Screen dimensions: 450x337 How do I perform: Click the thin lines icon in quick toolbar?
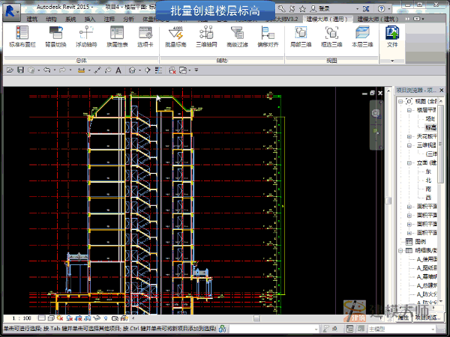[x=158, y=70]
